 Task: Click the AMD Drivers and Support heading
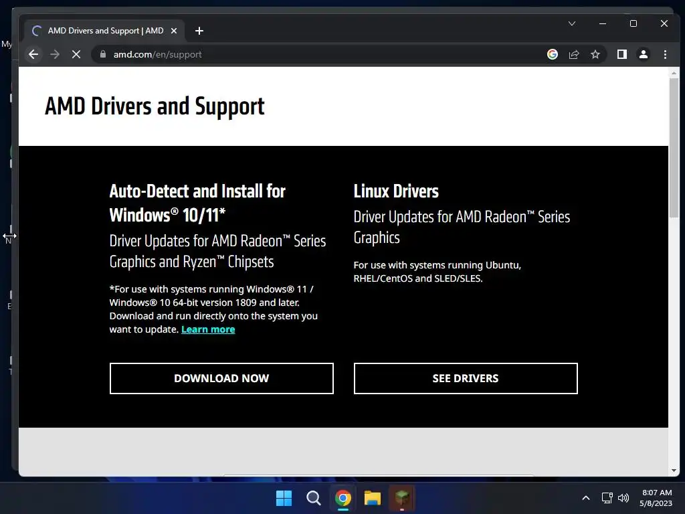pyautogui.click(x=155, y=106)
